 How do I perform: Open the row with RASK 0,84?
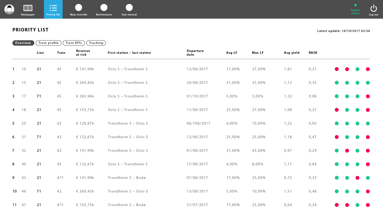(x=313, y=164)
